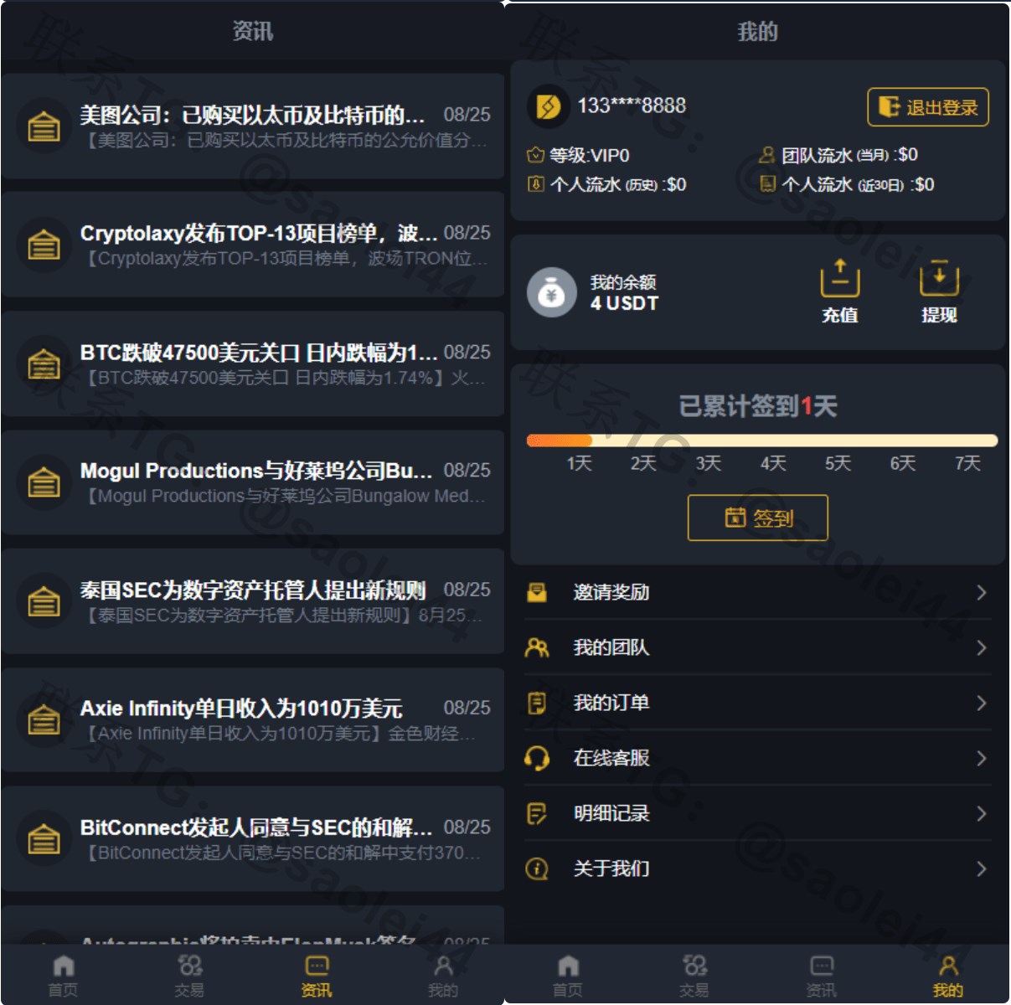
Task: Expand the 邀请奖励 row chevron
Action: pos(981,593)
